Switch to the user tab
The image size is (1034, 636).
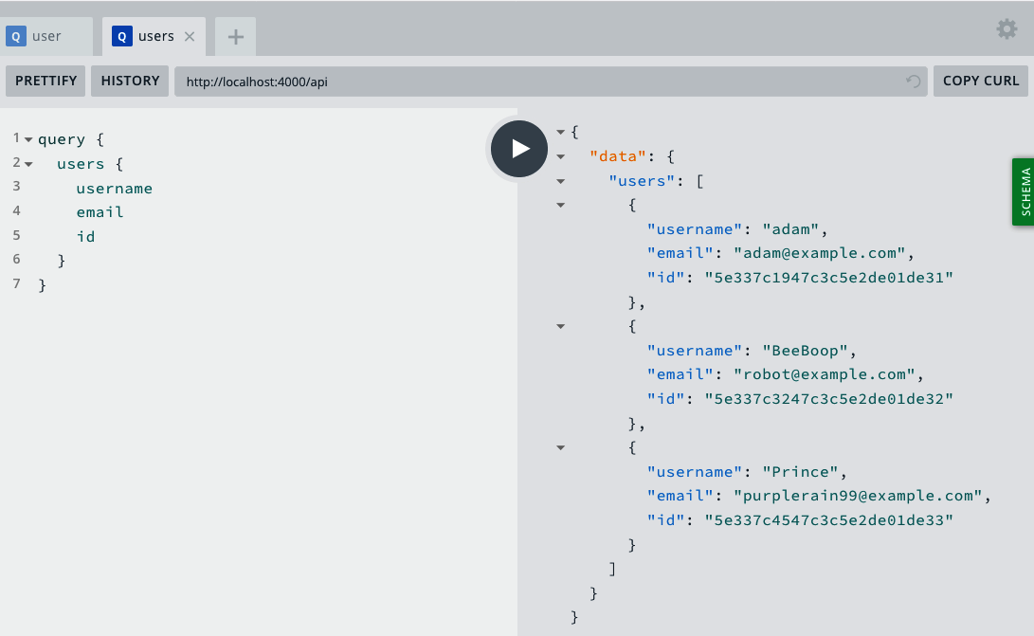pyautogui.click(x=47, y=35)
